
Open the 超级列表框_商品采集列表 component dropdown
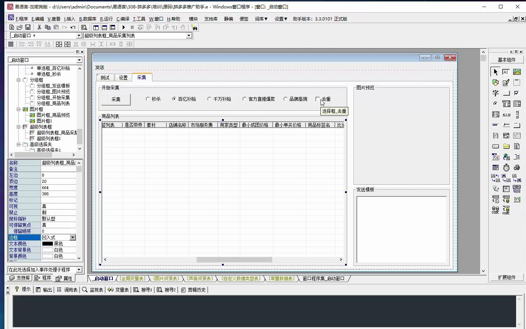(189, 36)
